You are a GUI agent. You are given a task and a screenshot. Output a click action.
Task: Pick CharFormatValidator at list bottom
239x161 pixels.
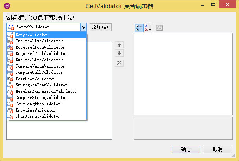click(38, 116)
